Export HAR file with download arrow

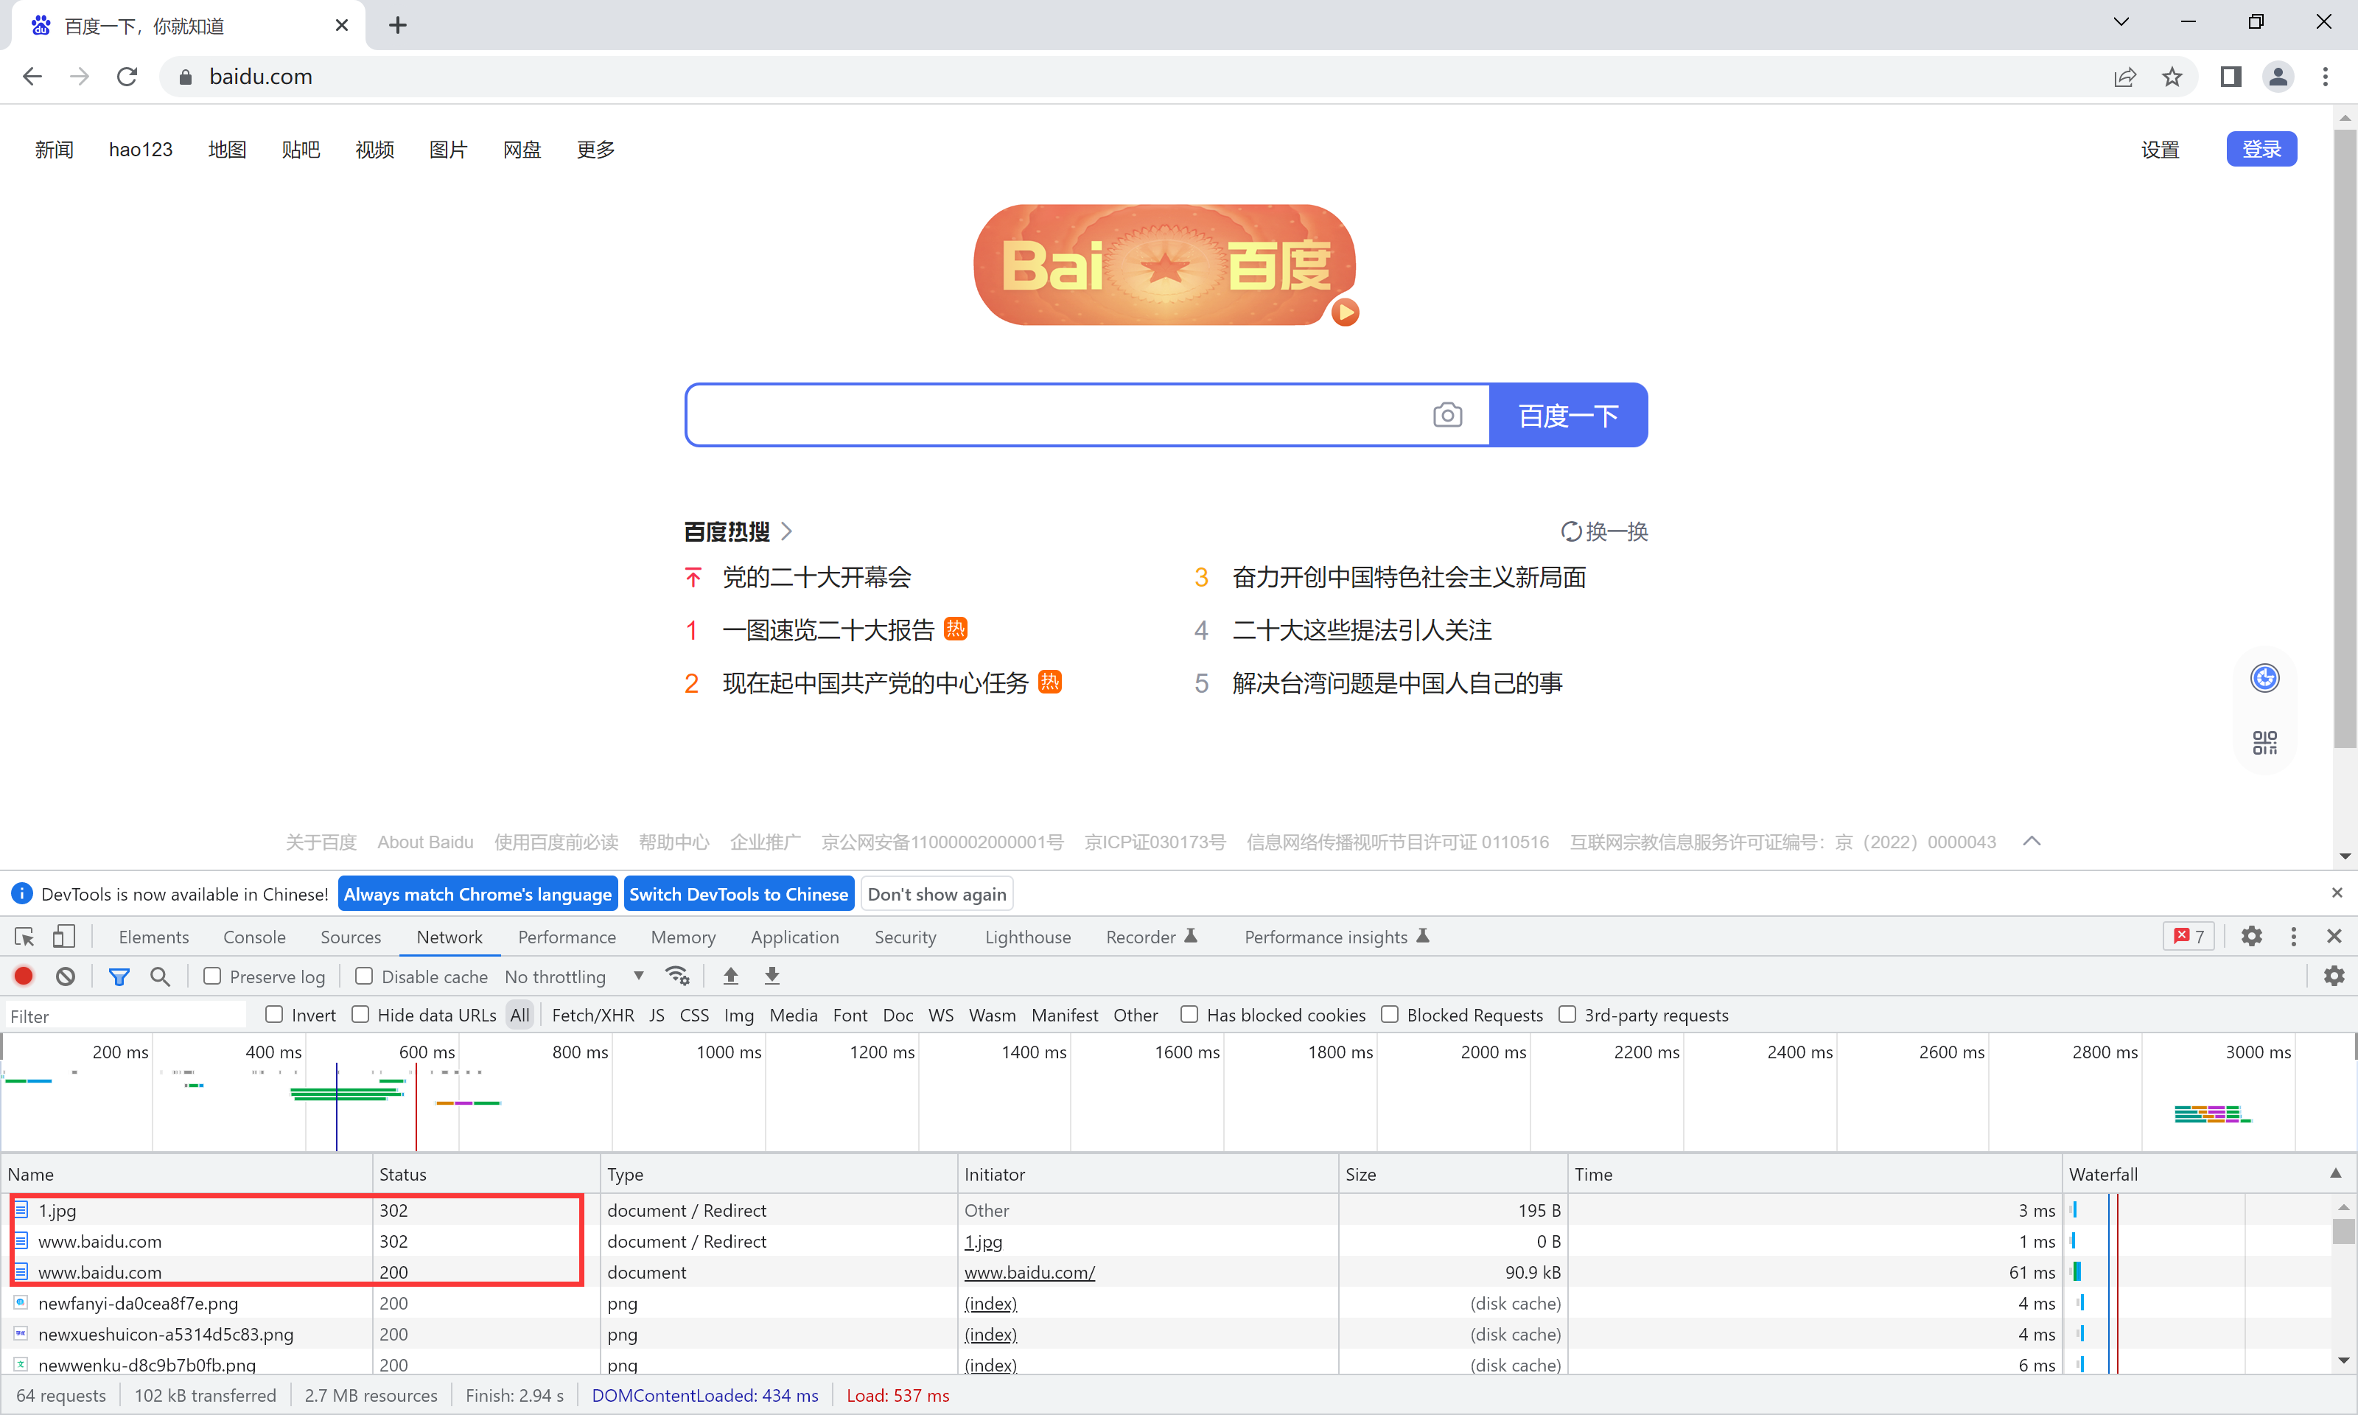[x=772, y=976]
